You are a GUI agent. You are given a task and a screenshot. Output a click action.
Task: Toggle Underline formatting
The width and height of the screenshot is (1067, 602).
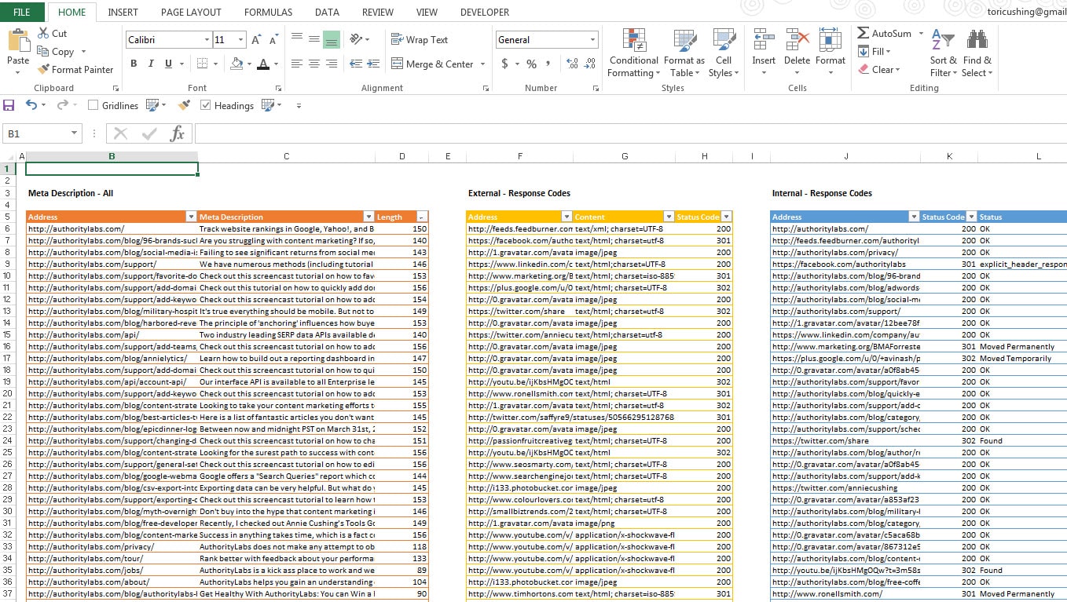point(168,64)
